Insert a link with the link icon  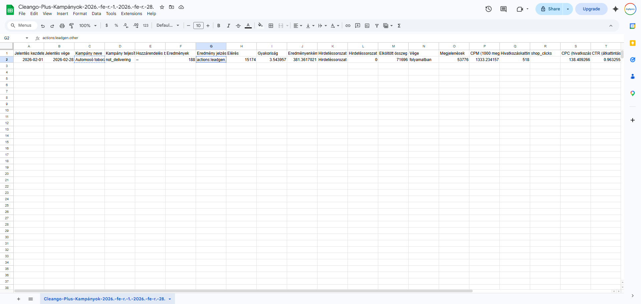point(348,26)
